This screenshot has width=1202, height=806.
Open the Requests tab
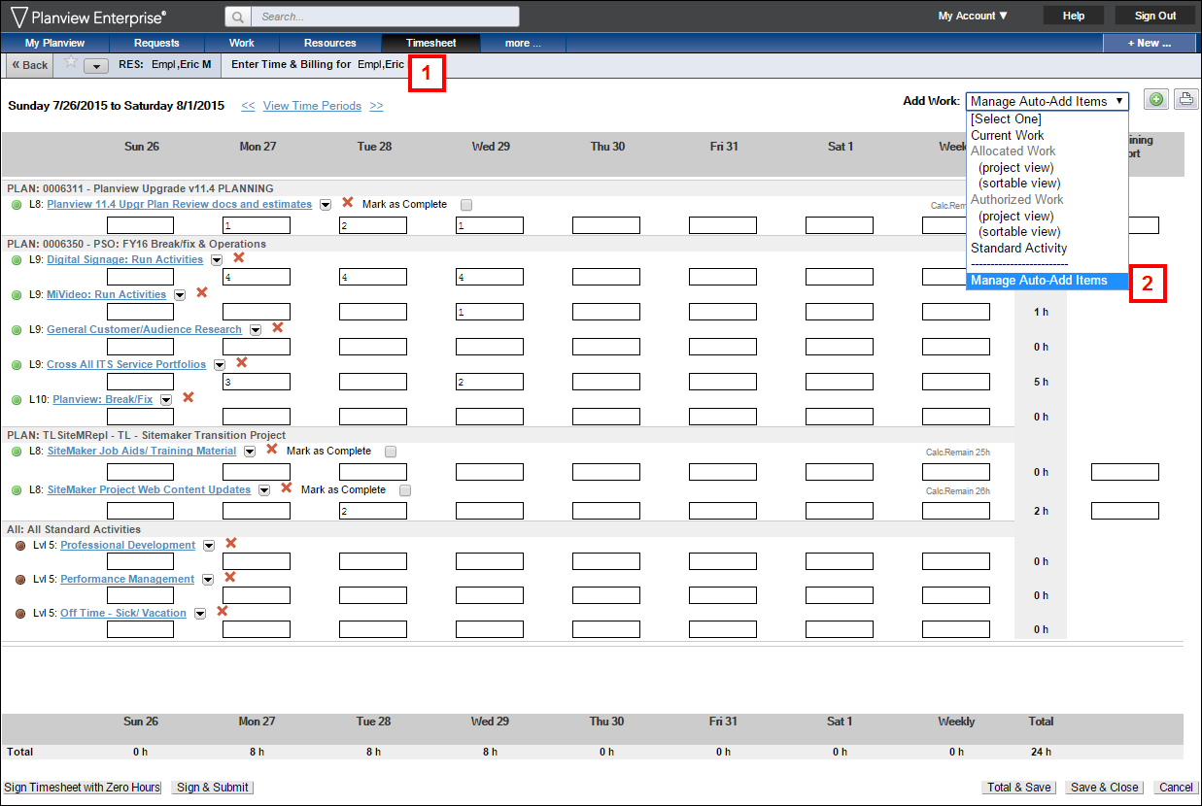click(156, 43)
